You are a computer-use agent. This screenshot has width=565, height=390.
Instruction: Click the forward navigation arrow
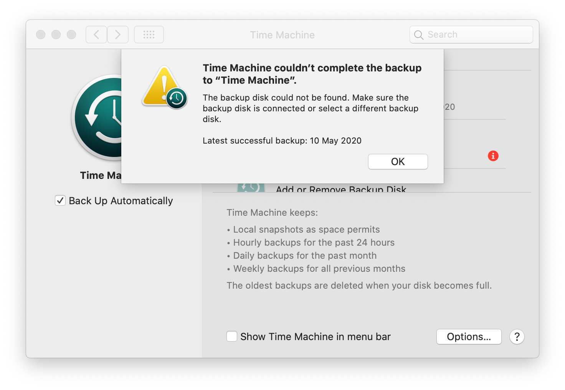click(x=118, y=34)
